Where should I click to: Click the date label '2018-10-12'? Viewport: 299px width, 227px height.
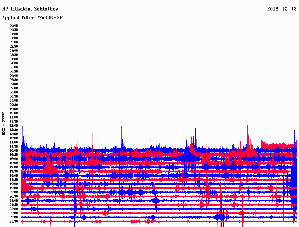282,9
